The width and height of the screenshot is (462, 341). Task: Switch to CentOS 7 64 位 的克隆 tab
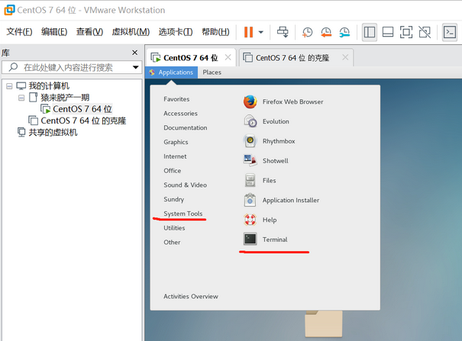(292, 58)
